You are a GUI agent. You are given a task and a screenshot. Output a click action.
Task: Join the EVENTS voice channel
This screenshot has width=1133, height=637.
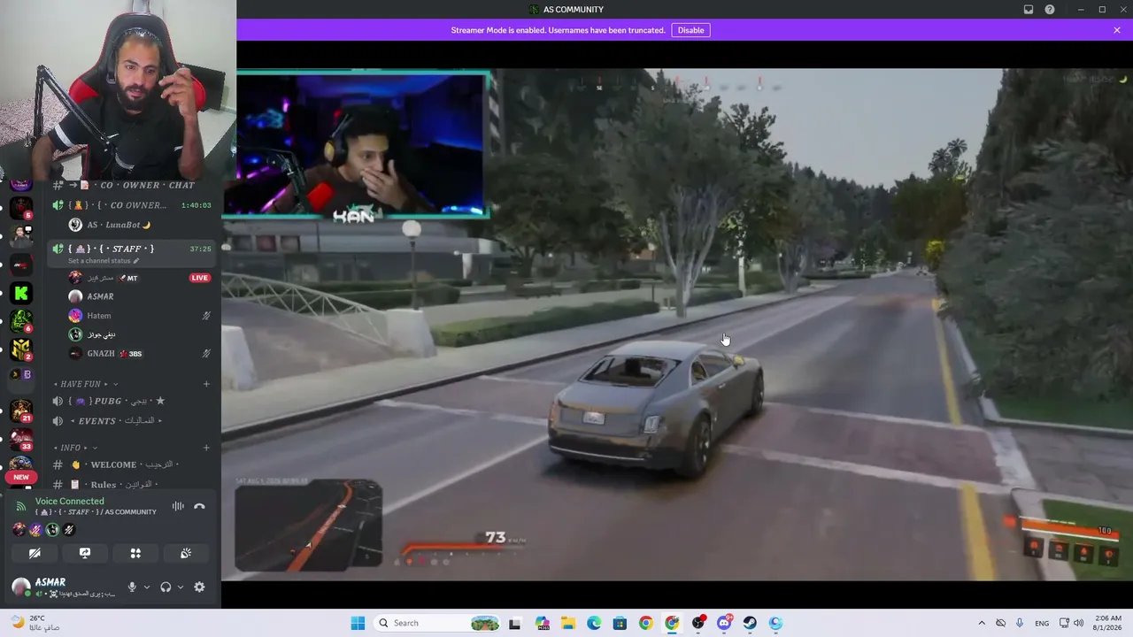pyautogui.click(x=133, y=421)
